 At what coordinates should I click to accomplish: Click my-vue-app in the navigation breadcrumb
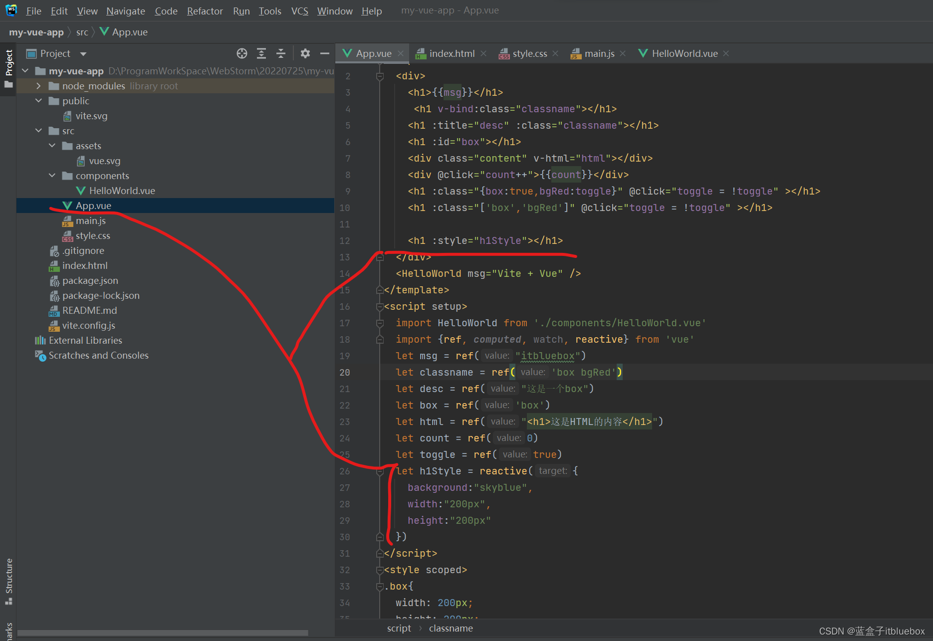tap(36, 32)
